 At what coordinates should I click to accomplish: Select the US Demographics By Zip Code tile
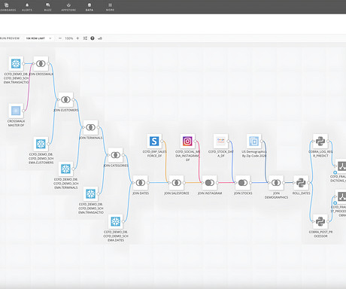tap(253, 141)
